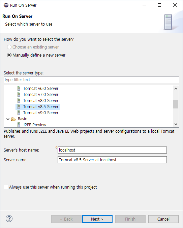Click the Tomcat v8.5 Server icon
The image size is (183, 228).
[x=19, y=107]
